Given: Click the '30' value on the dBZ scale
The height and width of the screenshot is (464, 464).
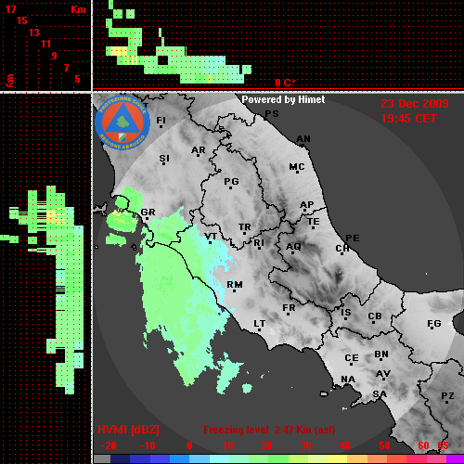Looking at the screenshot, I should point(305,445).
